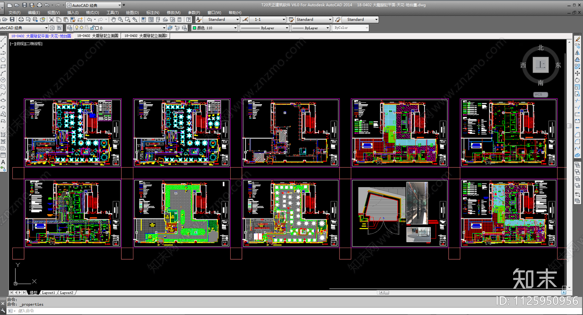Image resolution: width=583 pixels, height=315 pixels.
Task: Select the Multiline Text tool
Action: (x=3, y=162)
